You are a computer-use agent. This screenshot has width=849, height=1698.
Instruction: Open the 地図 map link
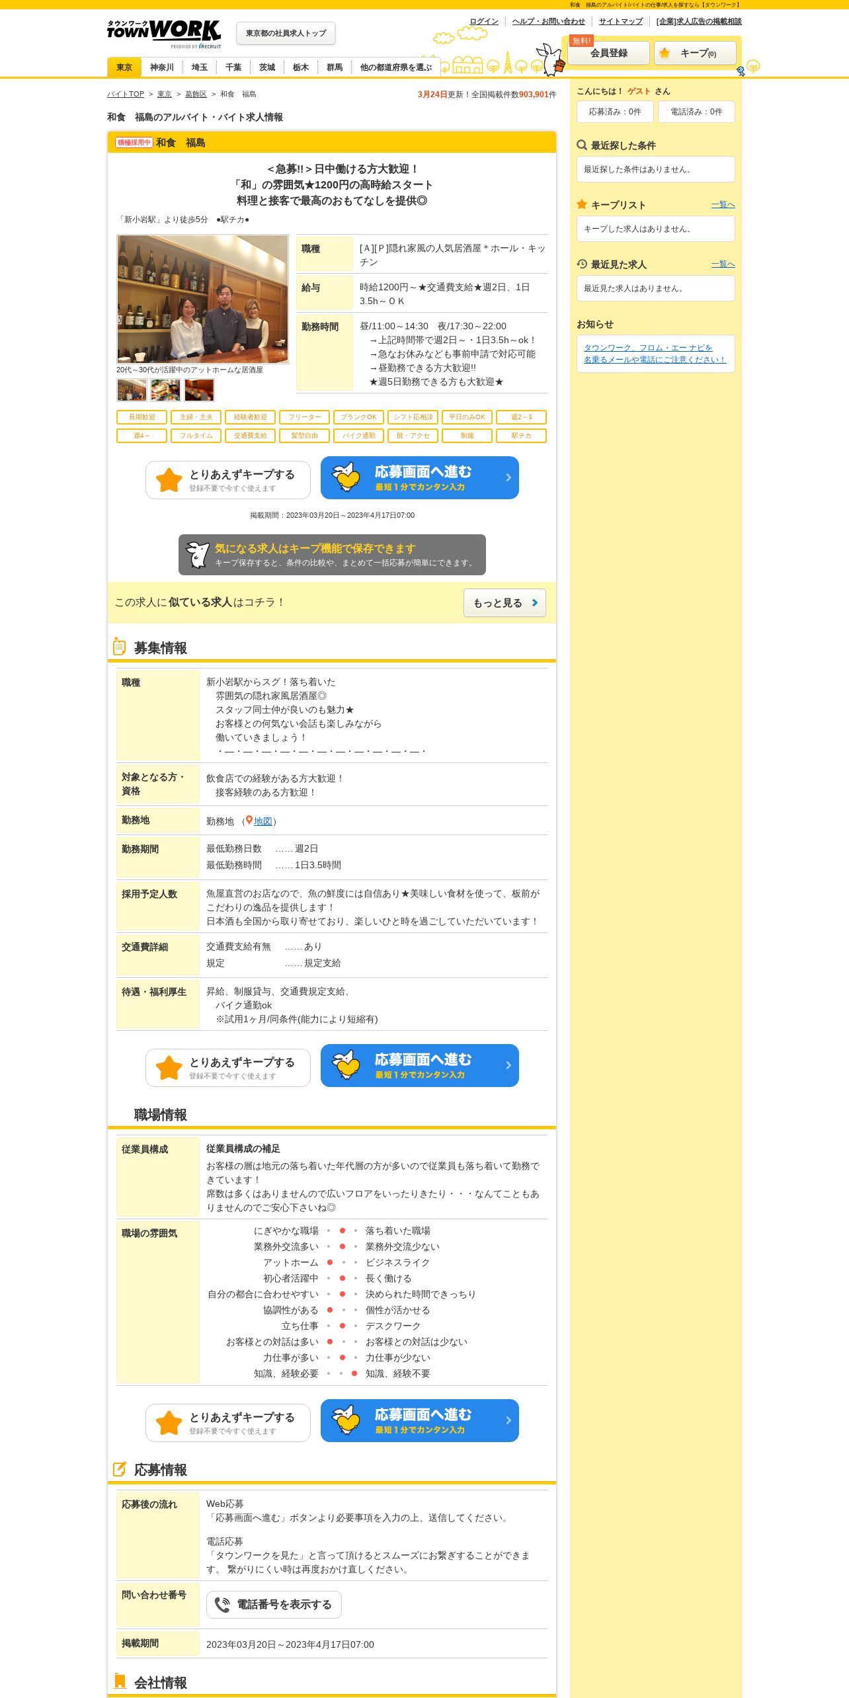coord(263,821)
